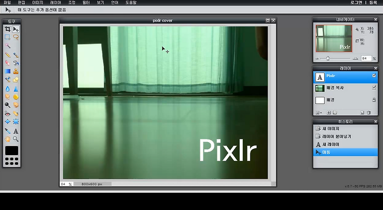This screenshot has width=383, height=210.
Task: Select the Blur (water drop) tool
Action: 8,89
